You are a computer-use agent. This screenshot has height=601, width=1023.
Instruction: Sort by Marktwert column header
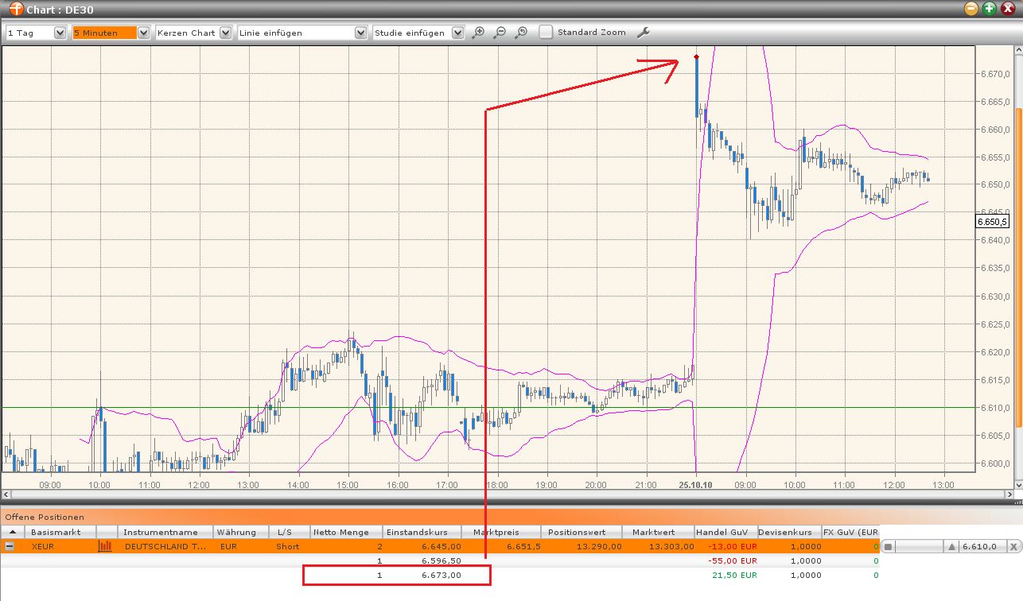click(x=658, y=532)
